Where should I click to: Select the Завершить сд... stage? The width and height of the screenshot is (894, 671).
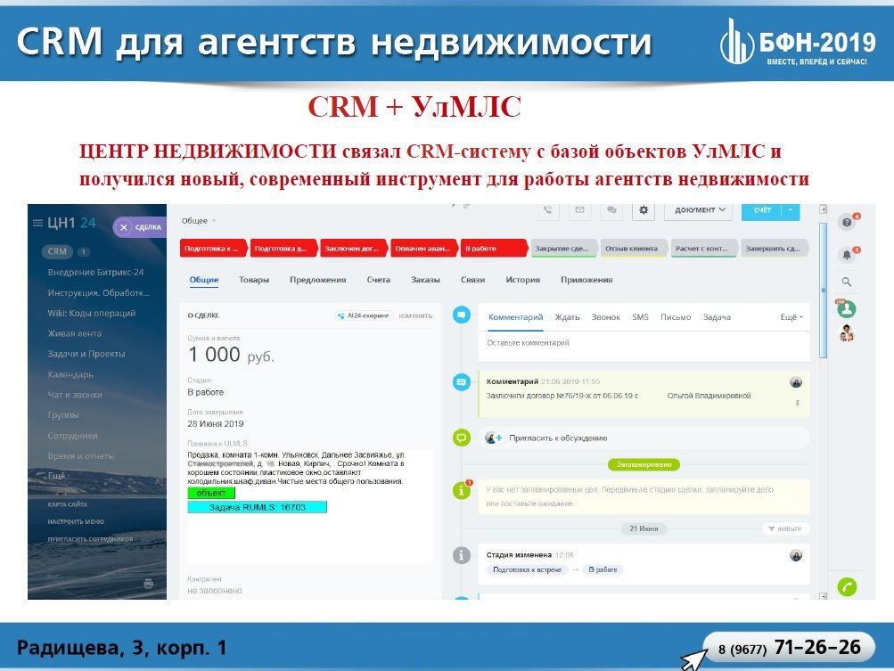(x=775, y=249)
